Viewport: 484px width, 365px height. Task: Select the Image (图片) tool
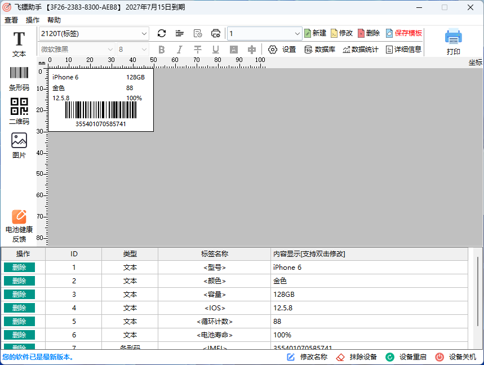(x=19, y=146)
